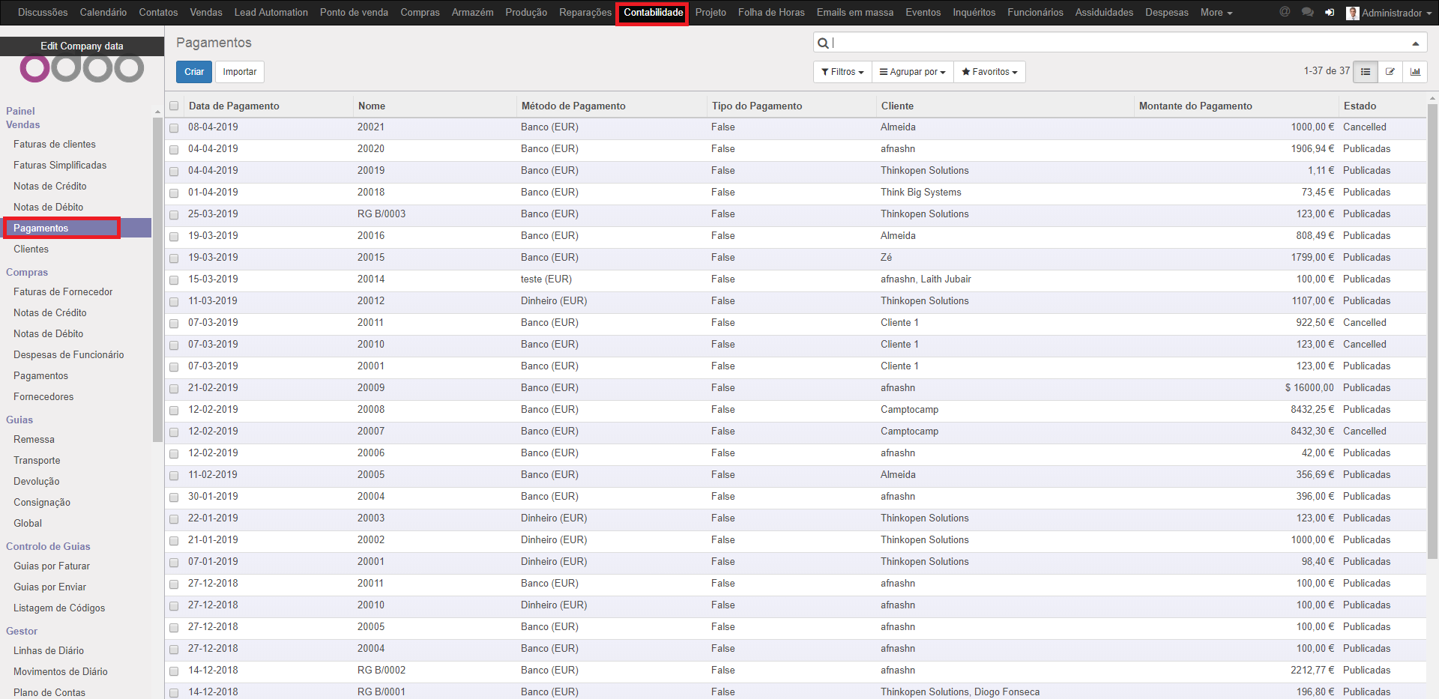Open Linhas de Diário in sidebar
This screenshot has width=1439, height=699.
point(49,650)
